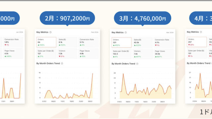Select Visitors tile showing 7.4k
212x119 pixels.
[x=142, y=54]
